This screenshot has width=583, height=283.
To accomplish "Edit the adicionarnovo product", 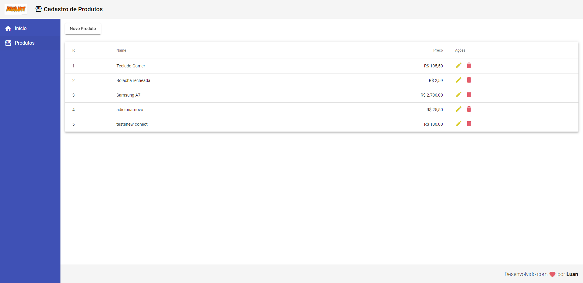I will (x=458, y=109).
